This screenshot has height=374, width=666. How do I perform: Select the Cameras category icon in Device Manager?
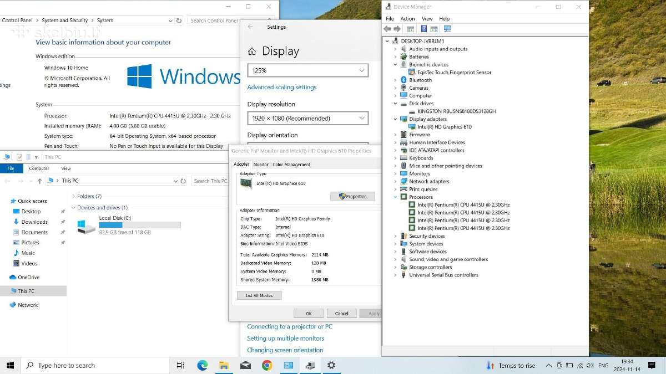coord(403,88)
